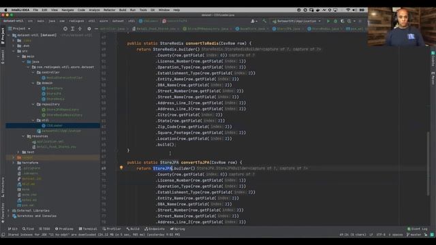Click the intention lightbulb in the editor gutter
Viewport: 436px width, 245px height.
click(121, 168)
